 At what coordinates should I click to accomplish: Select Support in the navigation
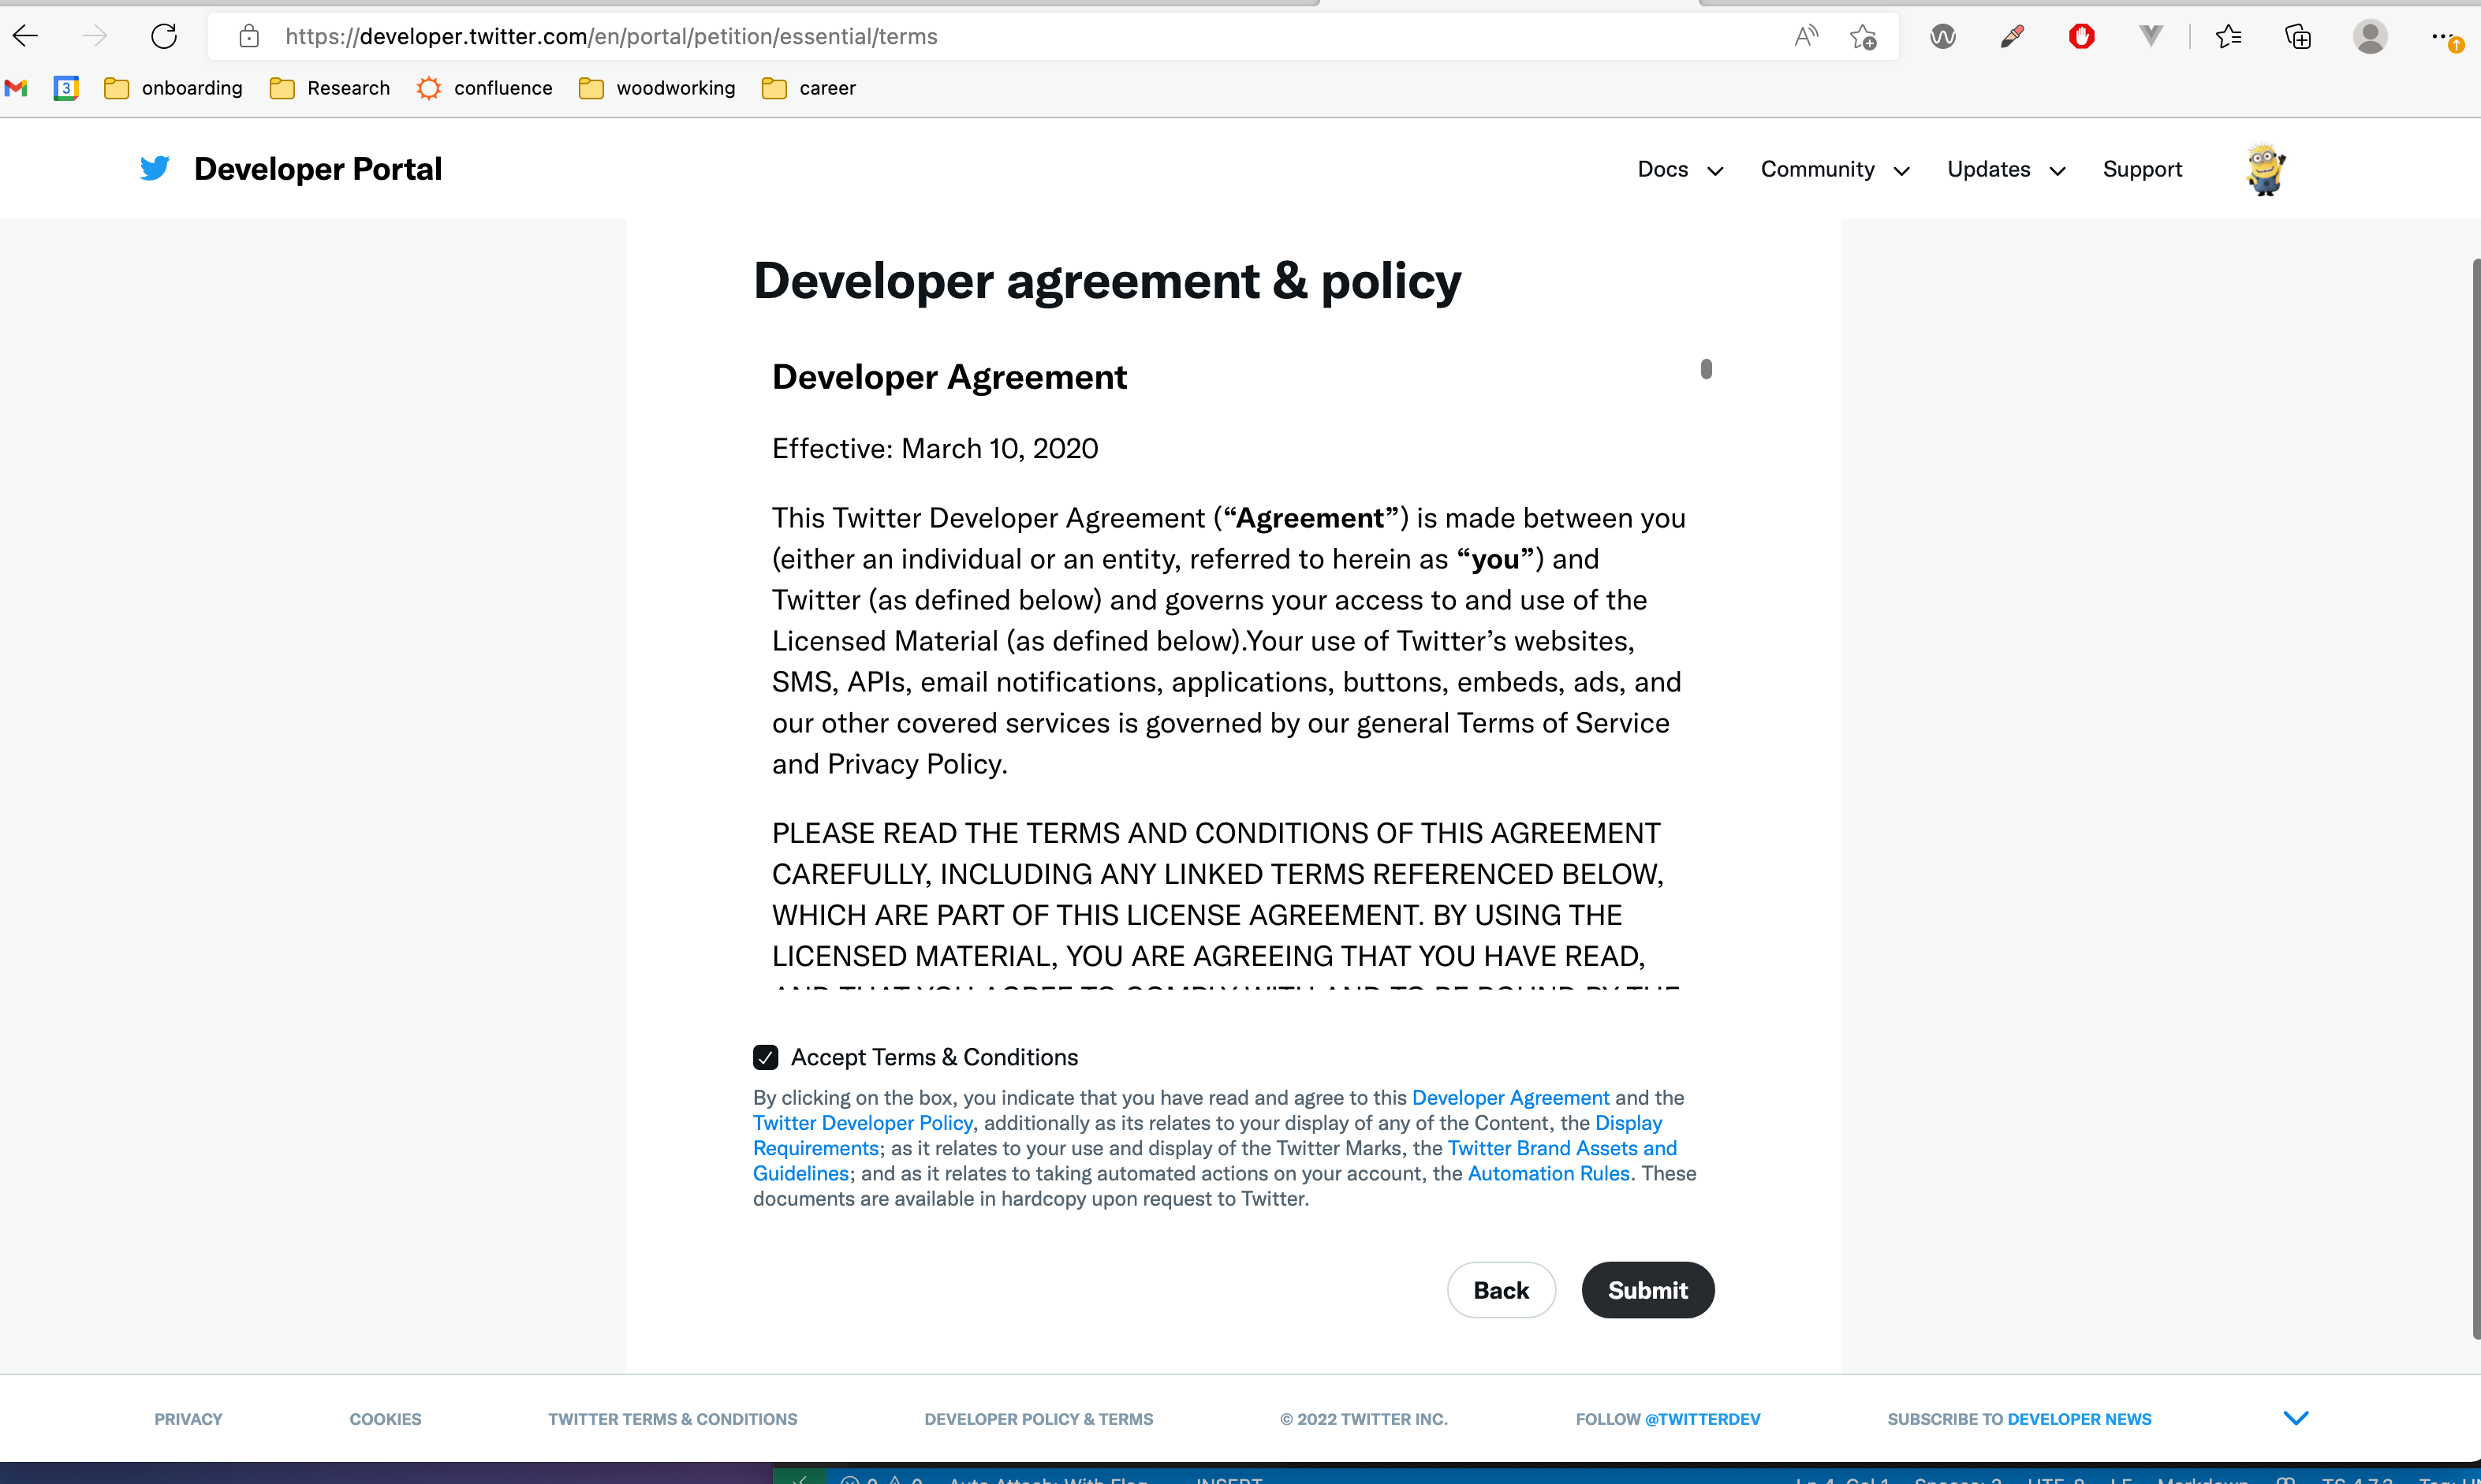coord(2142,169)
